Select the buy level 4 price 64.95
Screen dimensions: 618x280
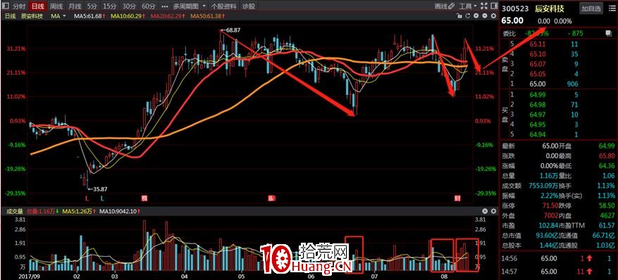tap(538, 125)
